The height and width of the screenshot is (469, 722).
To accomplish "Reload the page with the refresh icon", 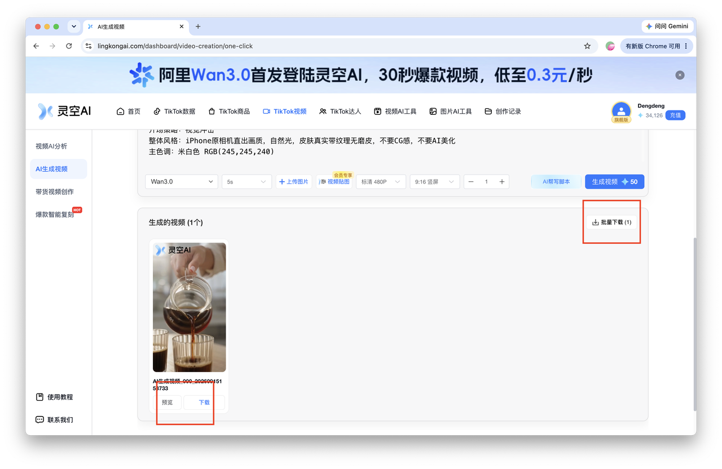I will (x=69, y=46).
